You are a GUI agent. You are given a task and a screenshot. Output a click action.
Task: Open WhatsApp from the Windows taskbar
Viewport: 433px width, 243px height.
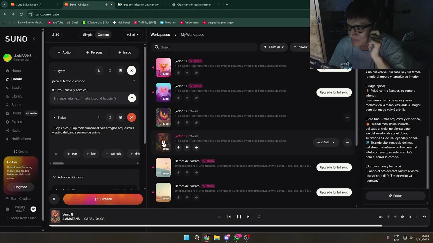pyautogui.click(x=236, y=238)
